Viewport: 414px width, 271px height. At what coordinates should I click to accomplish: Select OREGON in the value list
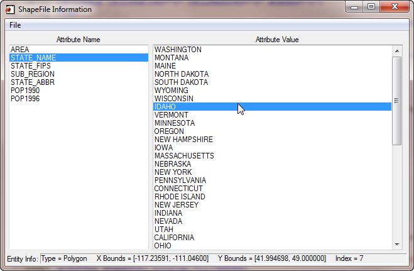[x=272, y=131]
